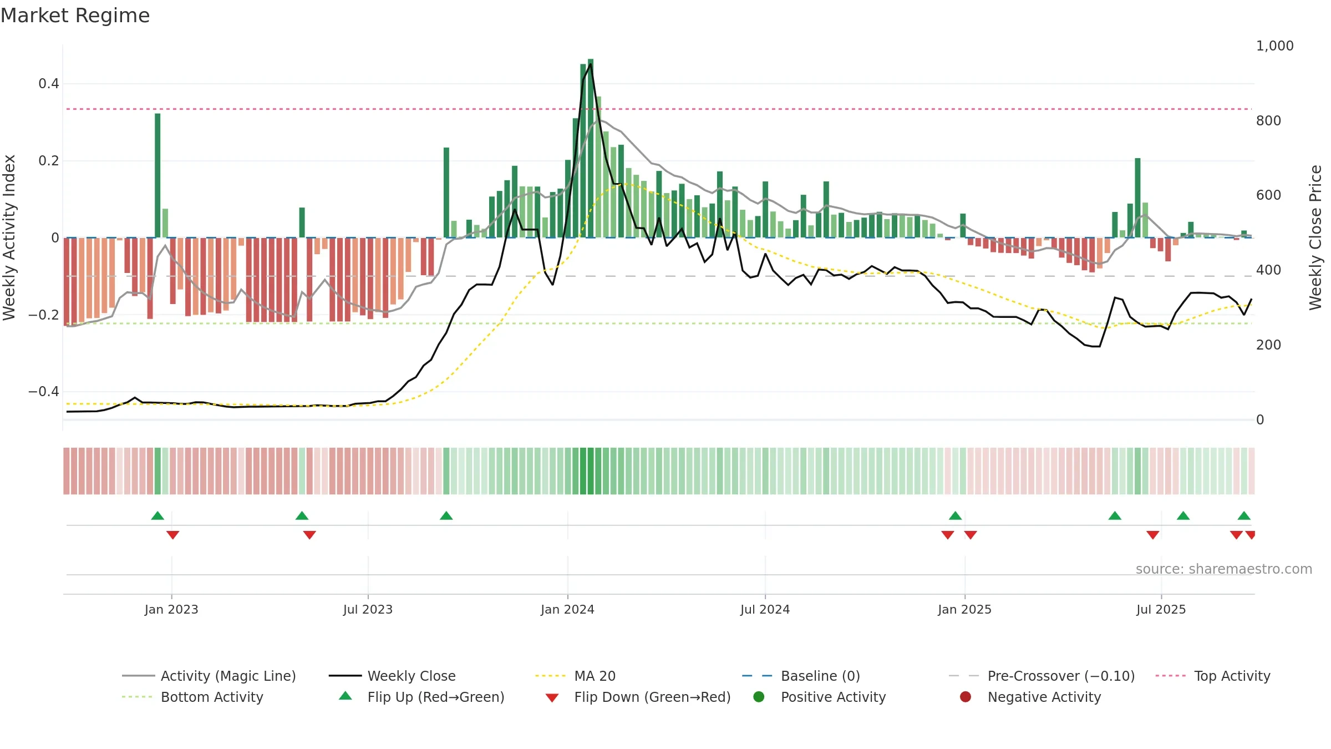Click the flip-up triangle just after Jul 2025

(x=1183, y=515)
